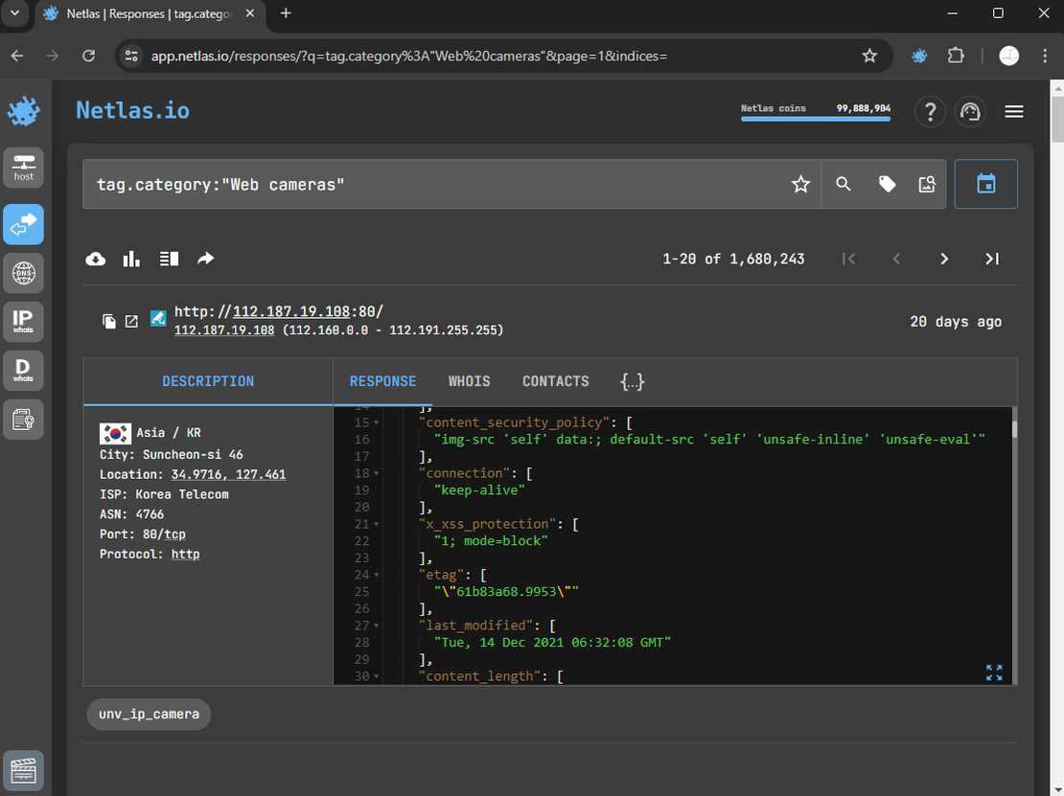Switch to the WHOIS tab
Screen dimensions: 1064x796
[x=469, y=381]
